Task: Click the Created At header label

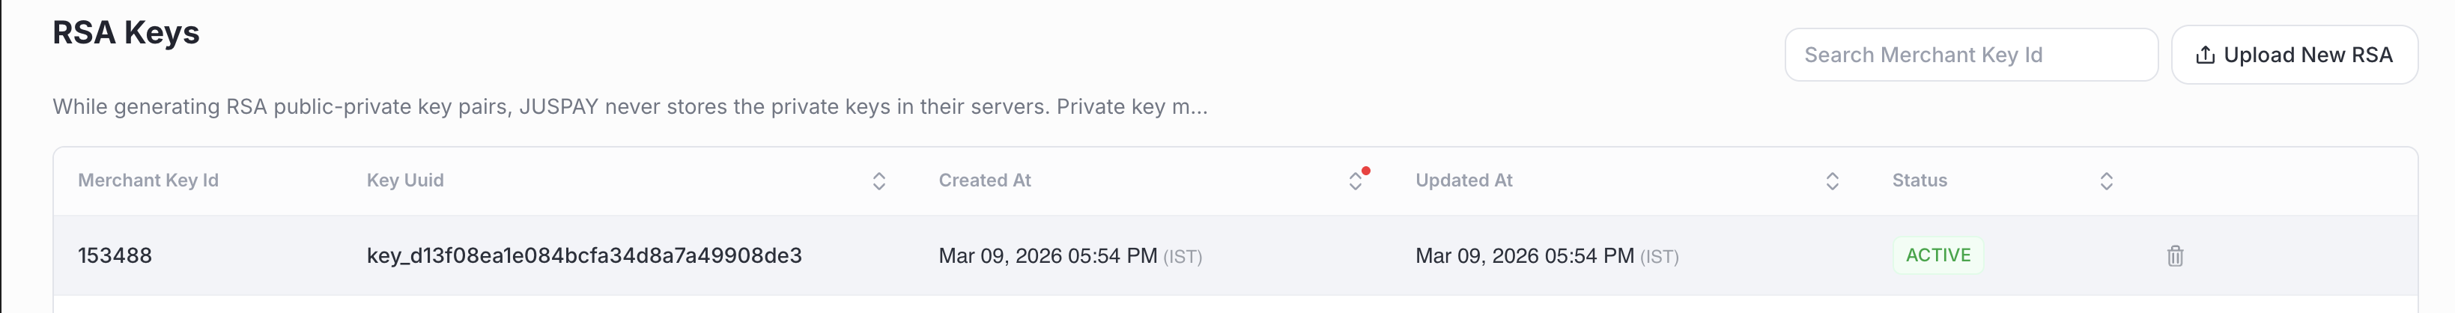Action: 985,180
